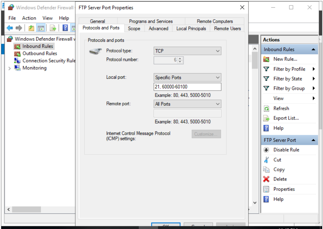Open the Action menu
Image resolution: width=323 pixels, height=229 pixels.
point(29,18)
